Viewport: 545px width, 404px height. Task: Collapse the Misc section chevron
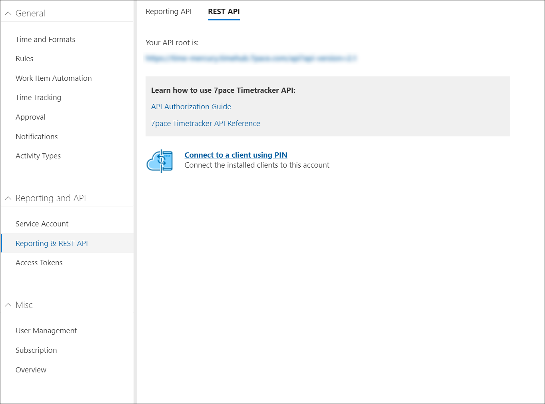pos(8,305)
